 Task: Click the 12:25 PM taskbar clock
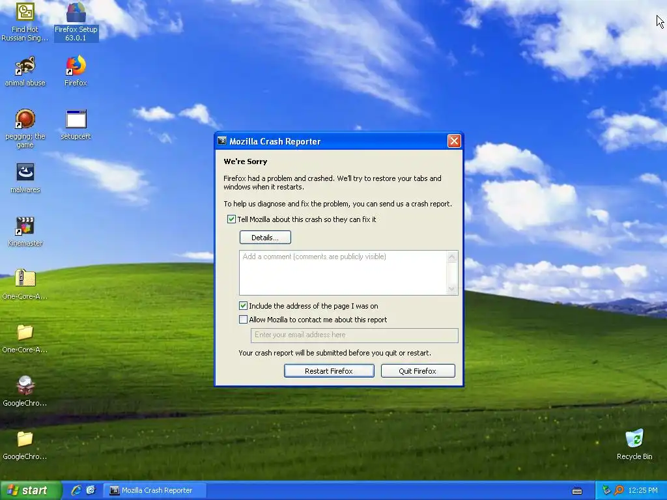(643, 490)
